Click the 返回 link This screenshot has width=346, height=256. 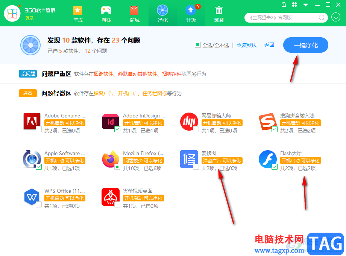tap(269, 45)
